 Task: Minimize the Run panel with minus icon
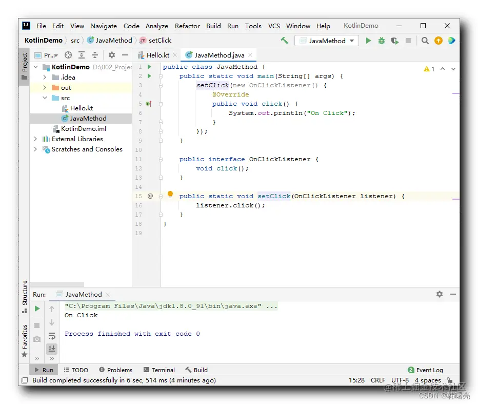453,294
